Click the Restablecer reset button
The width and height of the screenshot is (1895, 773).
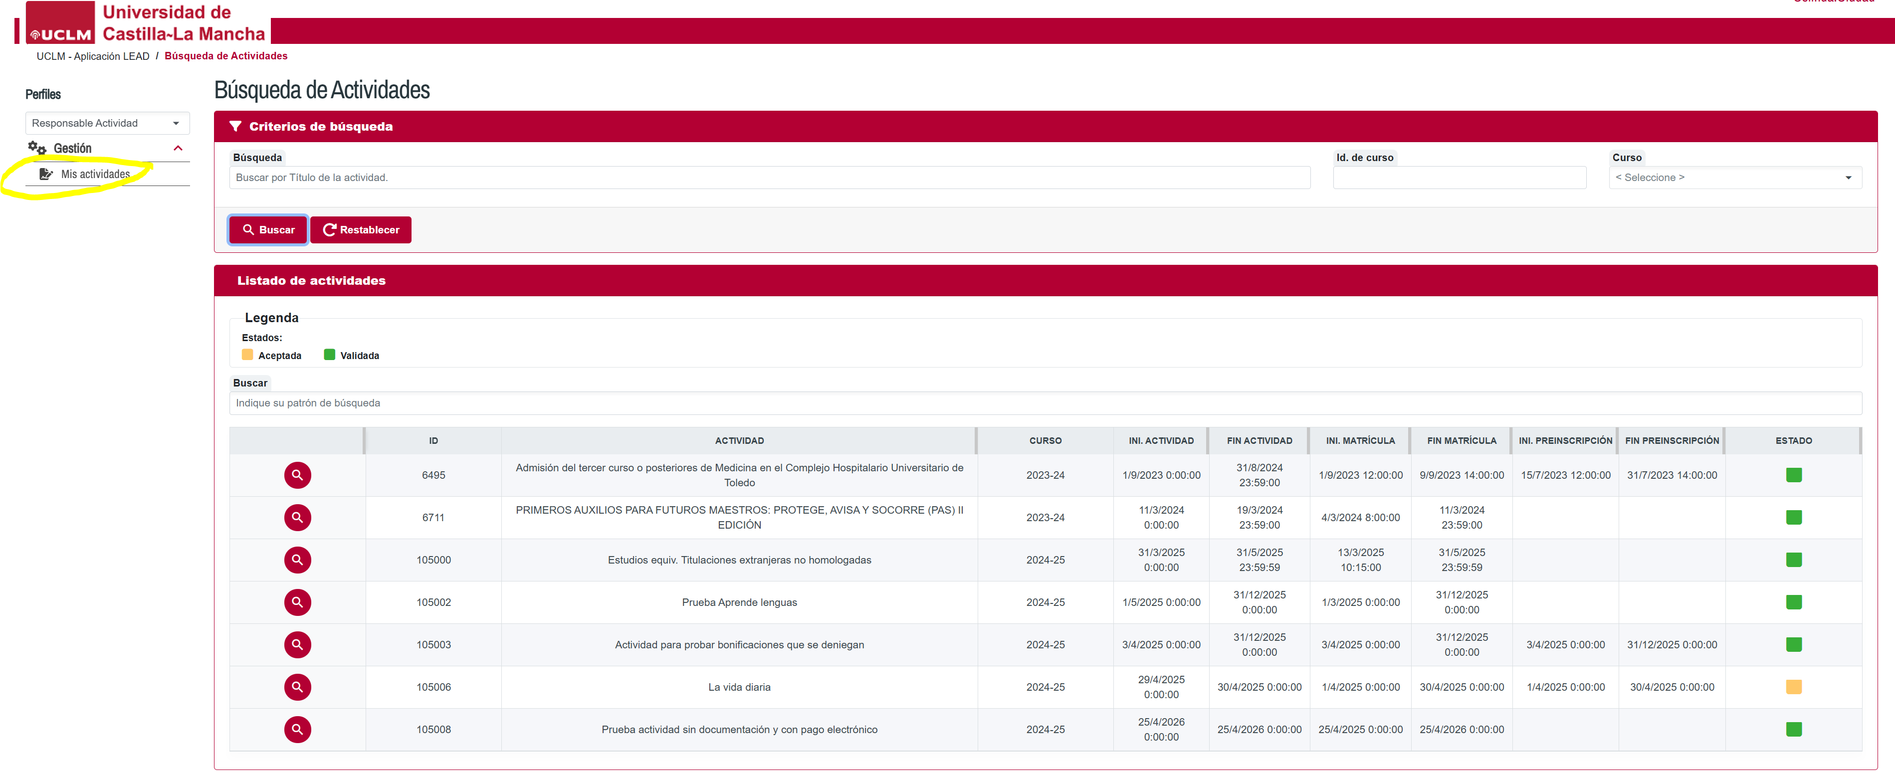pyautogui.click(x=361, y=229)
